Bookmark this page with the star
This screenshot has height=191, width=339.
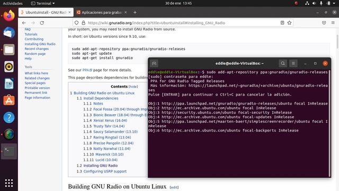coord(289,23)
